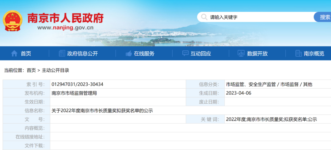Click the thumbs-up icon beside 在线服务
Image resolution: width=331 pixels, height=150 pixels.
pos(128,54)
